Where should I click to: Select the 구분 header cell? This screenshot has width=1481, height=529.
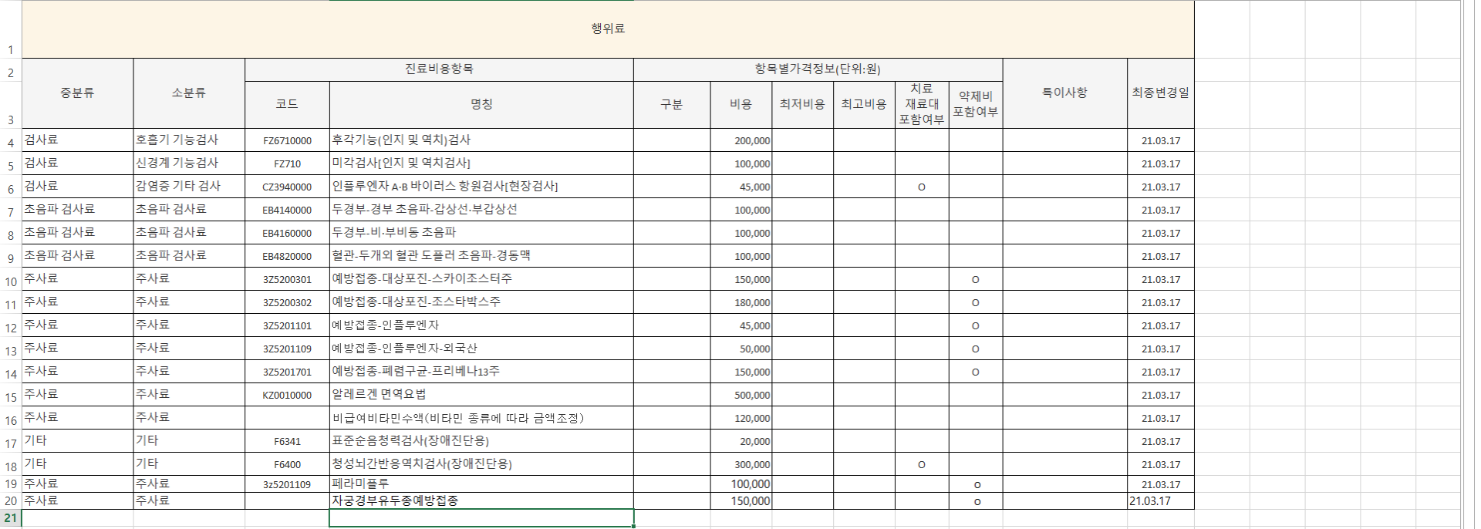point(672,105)
